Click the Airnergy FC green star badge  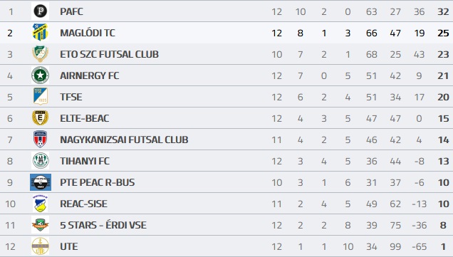point(40,75)
